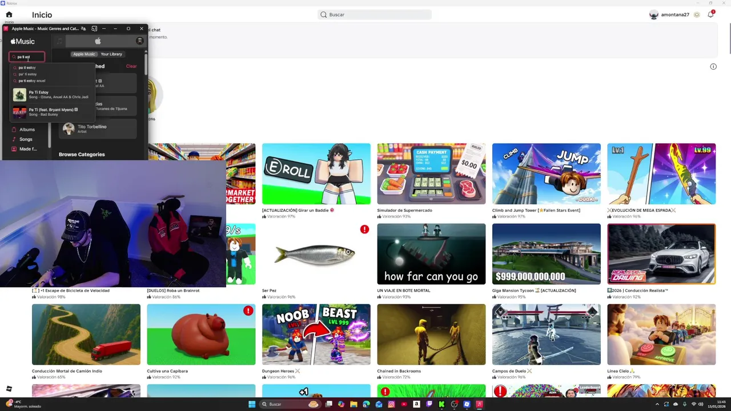Open Albums in Apple Music sidebar

[x=27, y=130]
